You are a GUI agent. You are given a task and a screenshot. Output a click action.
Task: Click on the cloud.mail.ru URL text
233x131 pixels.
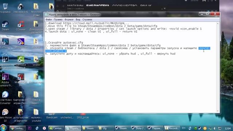pos(96,23)
